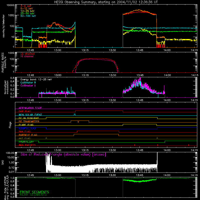Click the BAD_PACKETS tick near 14:12
Viewport: 200px width, 200px height.
point(189,145)
